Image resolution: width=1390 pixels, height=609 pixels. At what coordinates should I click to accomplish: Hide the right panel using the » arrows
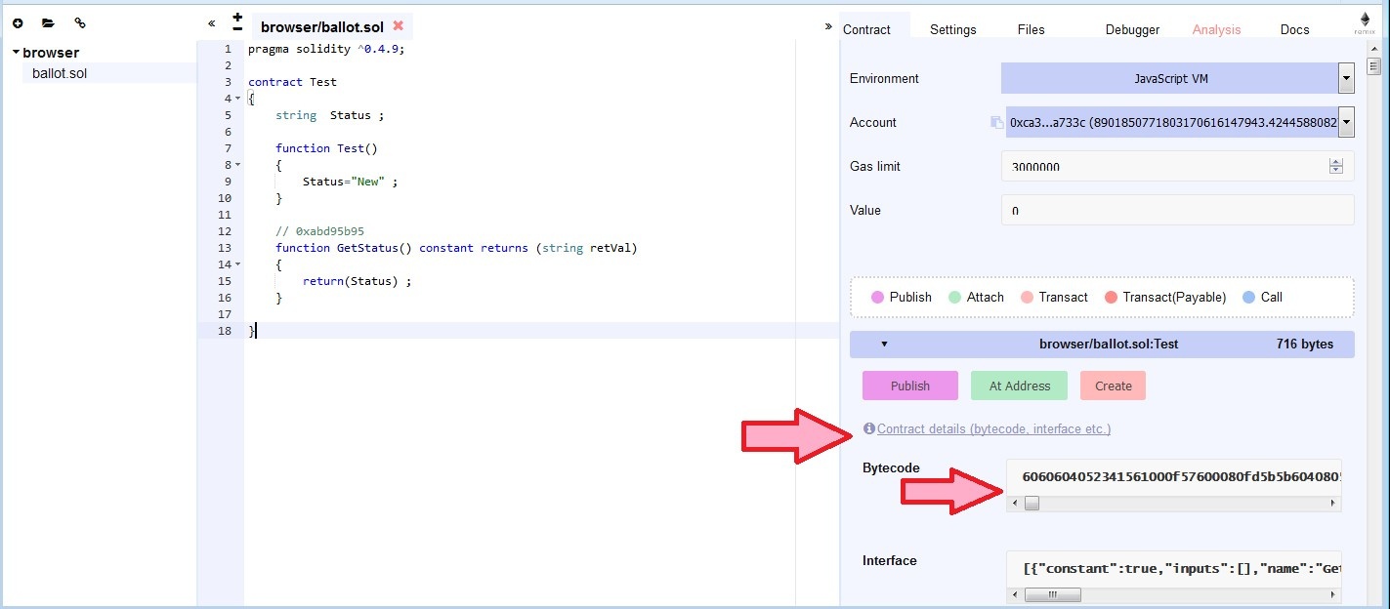[828, 26]
